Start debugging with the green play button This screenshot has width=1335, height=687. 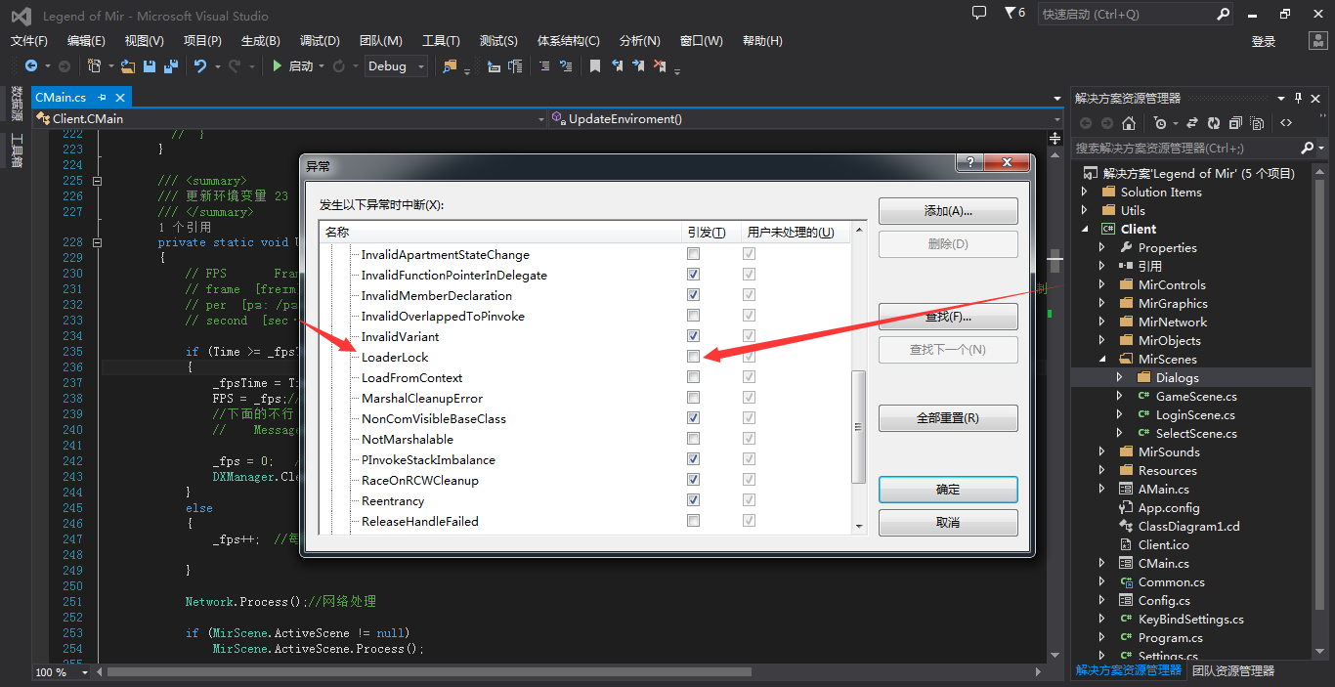[278, 66]
